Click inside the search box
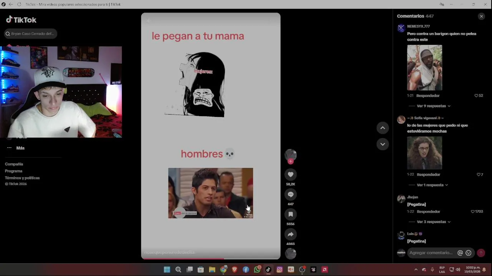Viewport: 492px width, 276px height. [31, 34]
